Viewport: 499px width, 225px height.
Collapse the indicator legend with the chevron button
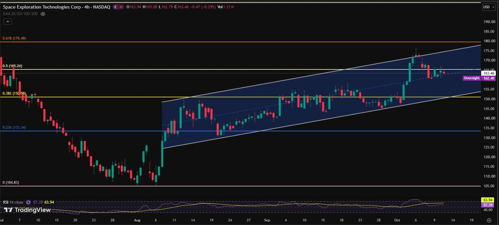[x=7, y=22]
